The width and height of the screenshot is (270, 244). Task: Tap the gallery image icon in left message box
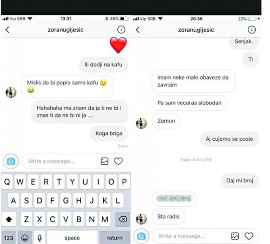[105, 161]
